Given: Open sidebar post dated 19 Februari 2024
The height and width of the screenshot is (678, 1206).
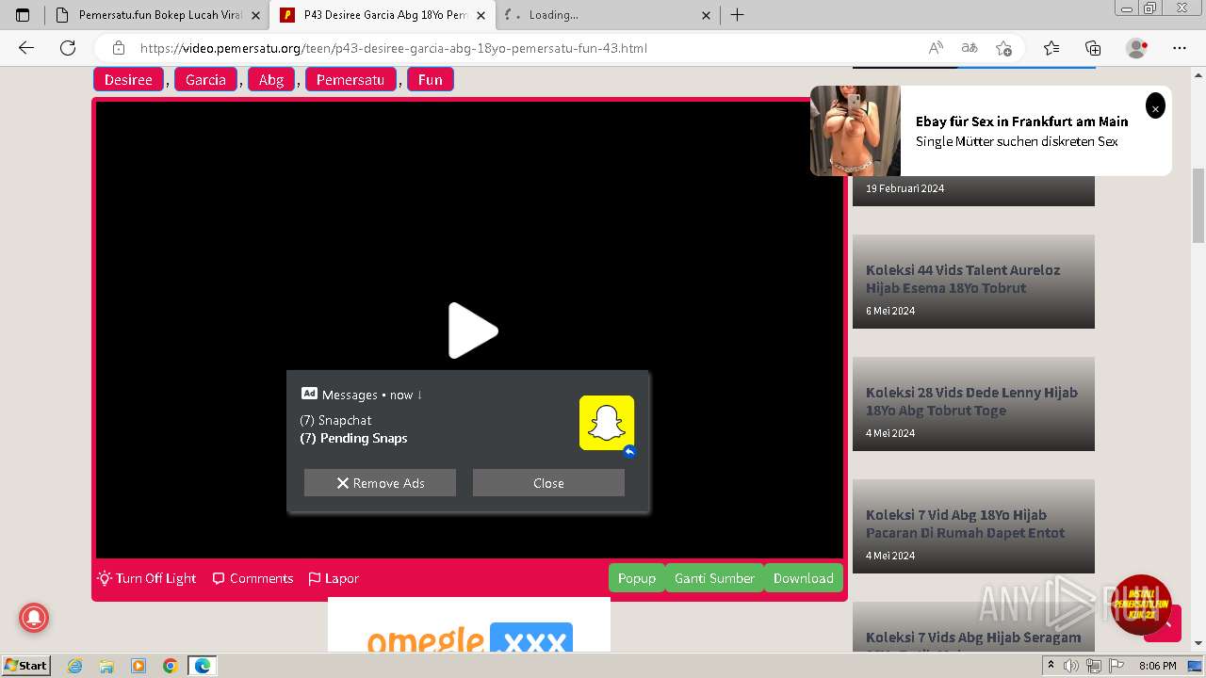Looking at the screenshot, I should [x=973, y=189].
